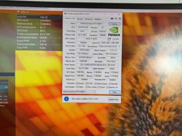Click the Board PPW value 0.356
The height and width of the screenshot is (136, 182).
click(43, 41)
